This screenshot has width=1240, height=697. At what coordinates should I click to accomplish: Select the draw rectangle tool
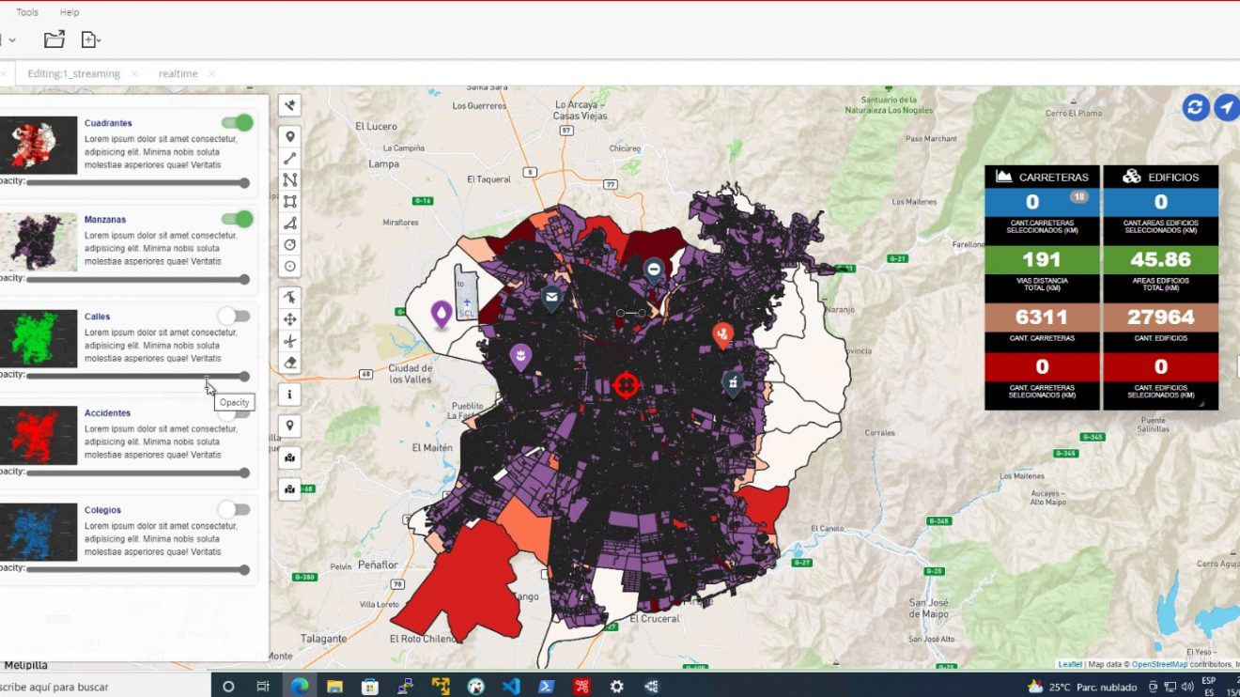click(x=290, y=202)
